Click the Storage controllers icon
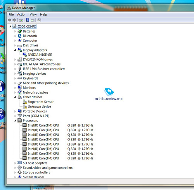This screenshot has width=194, height=190. 20,172
